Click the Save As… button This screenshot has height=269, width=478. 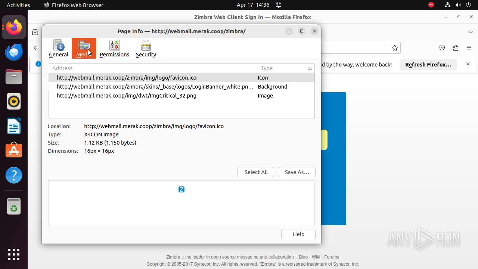tap(297, 172)
